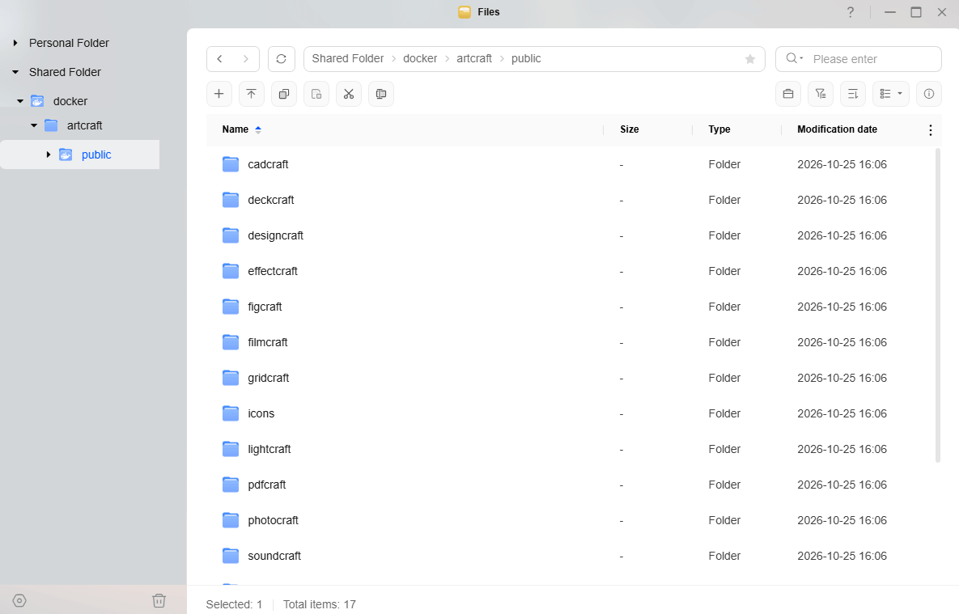Open the trash bin in the sidebar
Viewport: 959px width, 614px height.
point(159,600)
